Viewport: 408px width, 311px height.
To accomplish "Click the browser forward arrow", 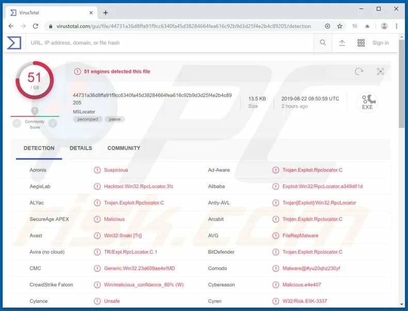I will (x=23, y=26).
